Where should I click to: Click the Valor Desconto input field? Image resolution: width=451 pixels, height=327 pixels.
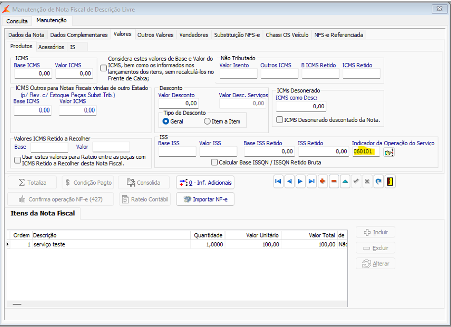click(178, 103)
